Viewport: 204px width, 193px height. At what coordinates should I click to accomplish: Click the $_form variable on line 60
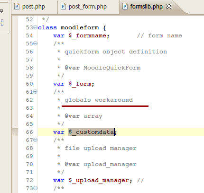[x=80, y=84]
